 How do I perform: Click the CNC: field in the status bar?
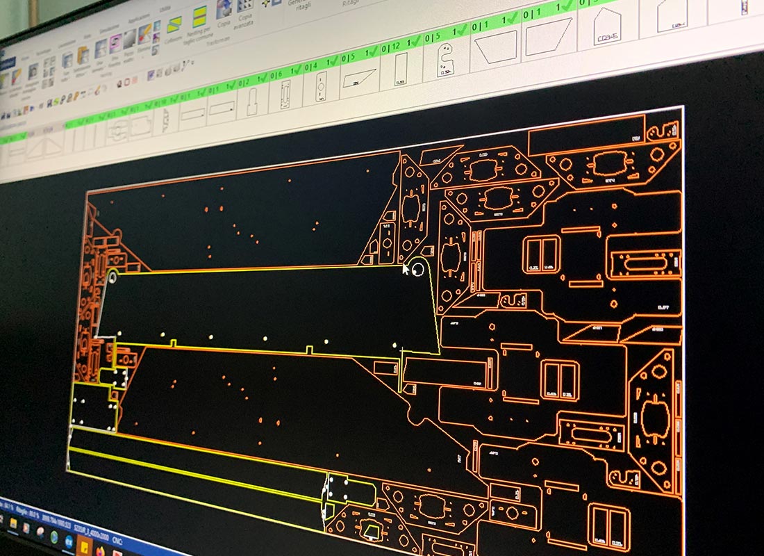pos(117,542)
